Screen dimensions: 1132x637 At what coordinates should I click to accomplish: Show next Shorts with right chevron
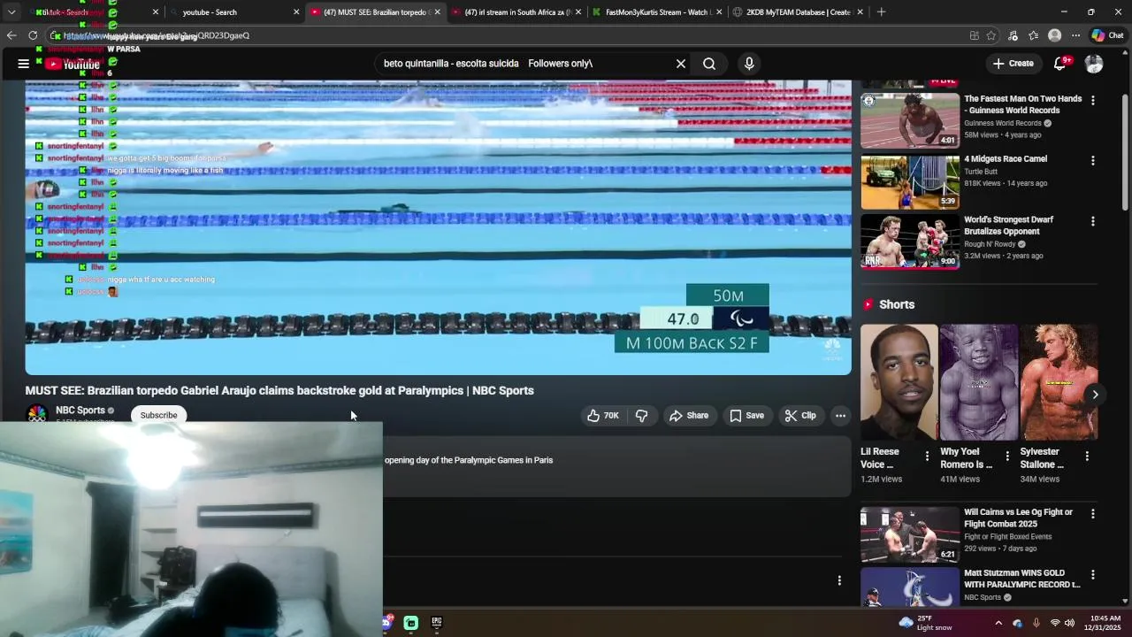(1095, 395)
